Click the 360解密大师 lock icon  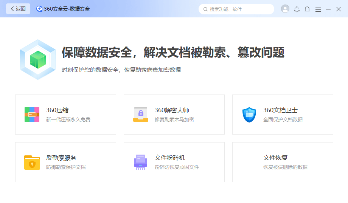pyautogui.click(x=141, y=115)
